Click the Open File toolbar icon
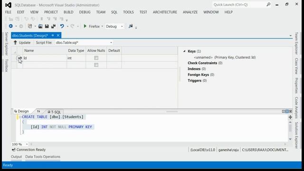Image resolution: width=304 pixels, height=171 pixels. pos(40,26)
